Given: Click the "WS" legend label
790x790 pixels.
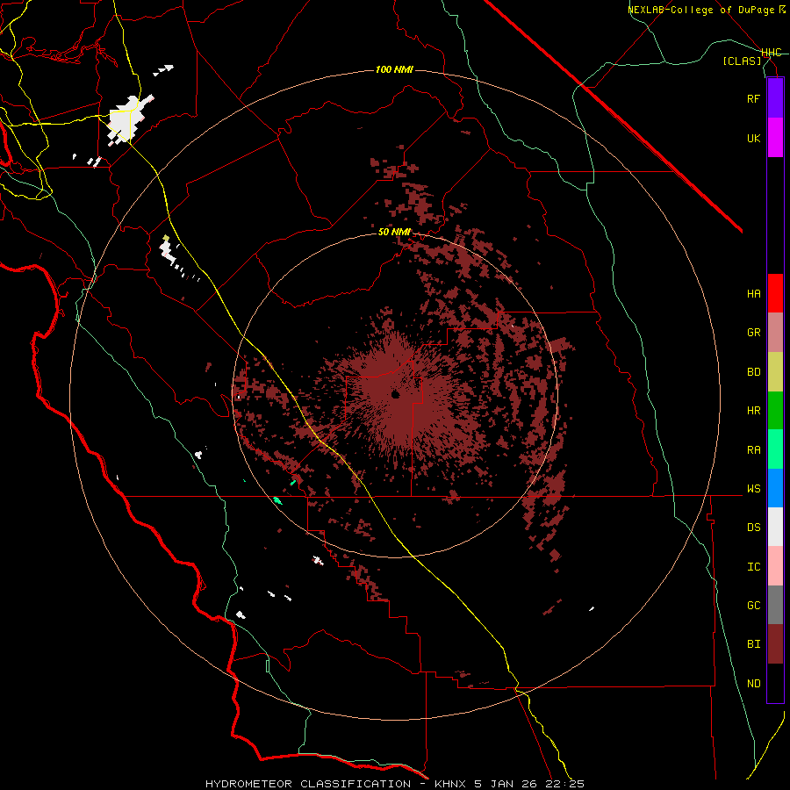Looking at the screenshot, I should coord(753,489).
